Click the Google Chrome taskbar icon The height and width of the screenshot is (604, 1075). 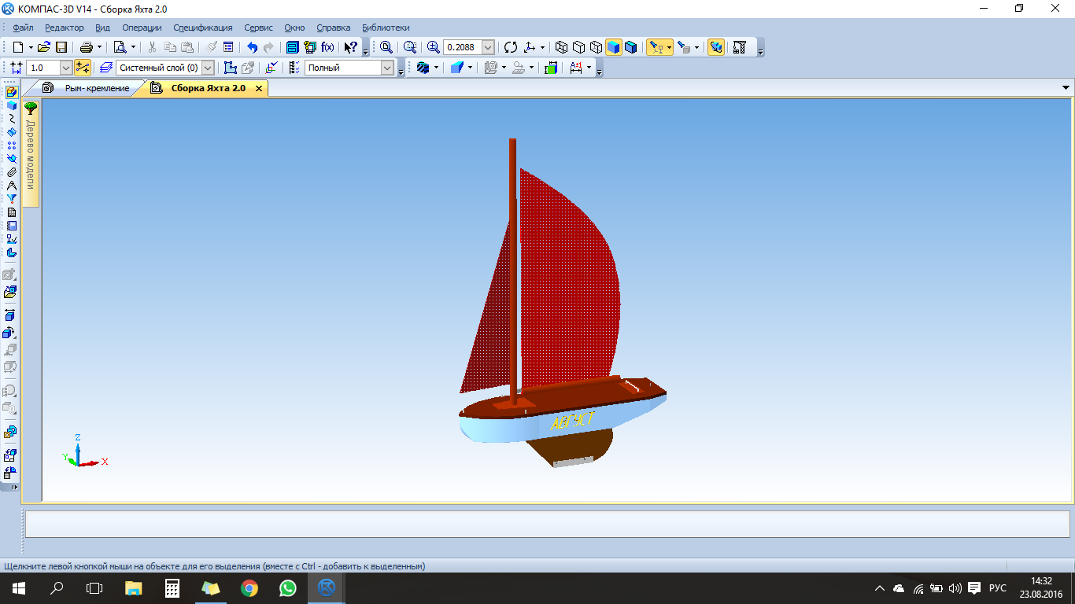pos(249,587)
